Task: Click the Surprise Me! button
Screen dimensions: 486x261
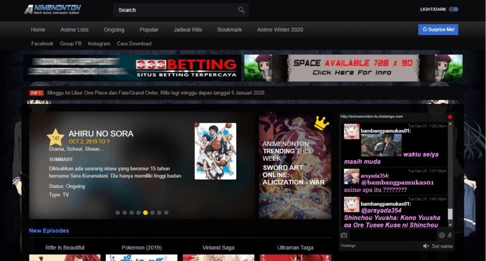Action: pyautogui.click(x=438, y=29)
